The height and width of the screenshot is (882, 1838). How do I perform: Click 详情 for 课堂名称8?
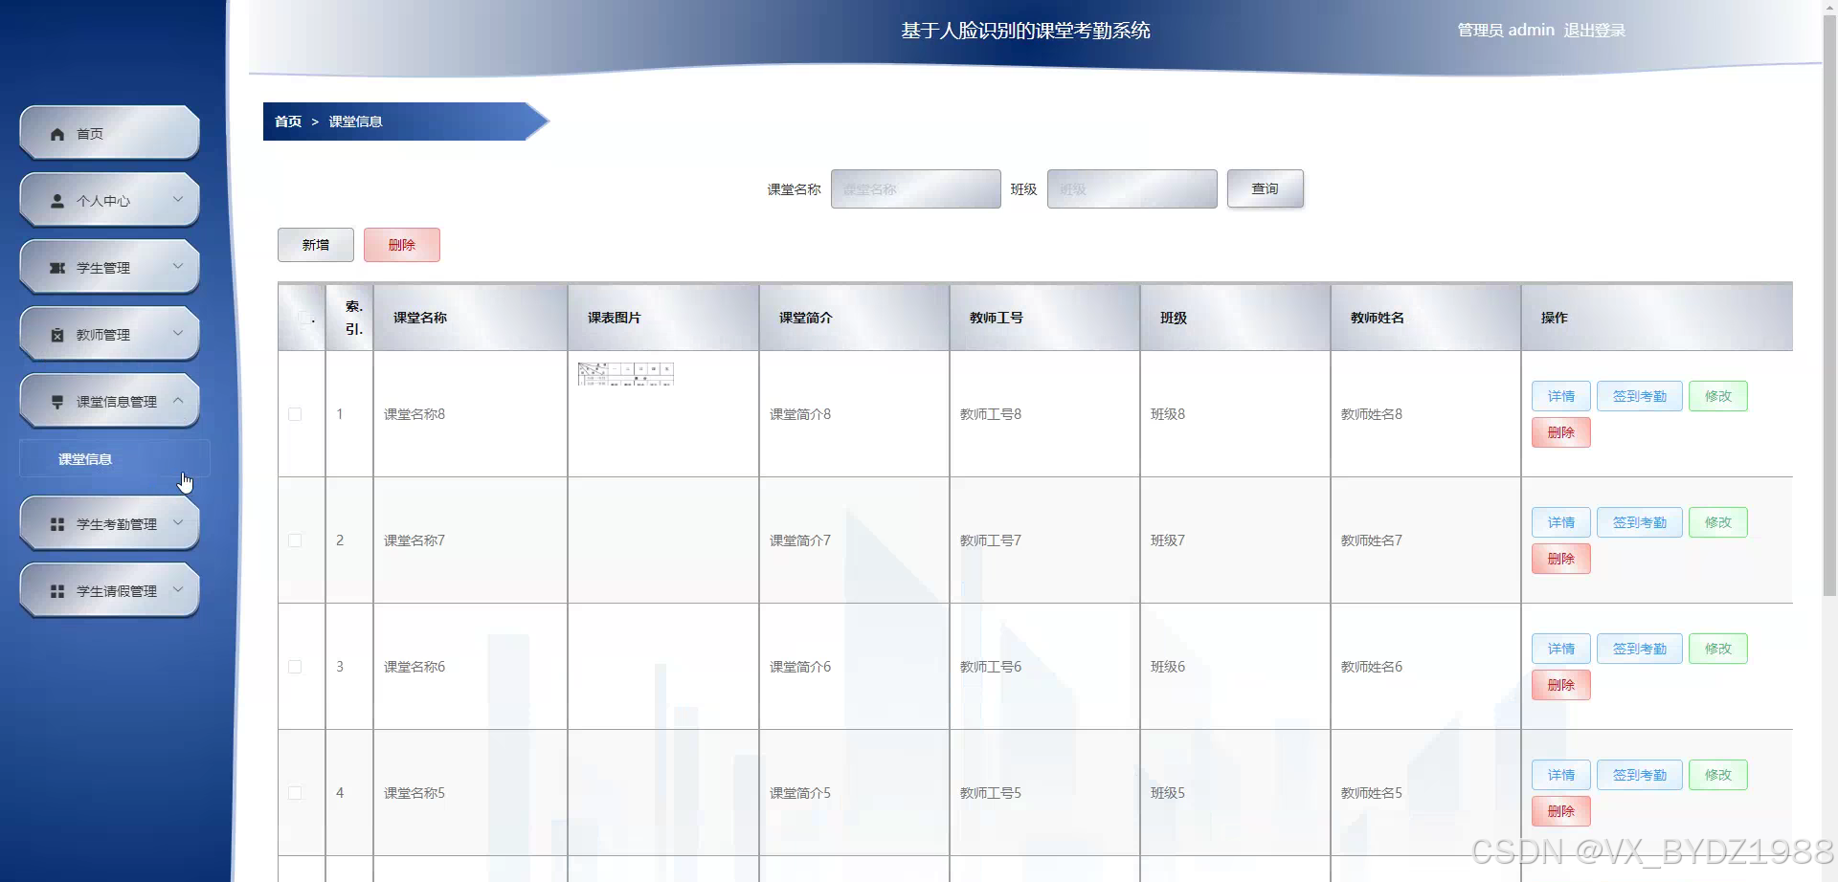[1561, 396]
